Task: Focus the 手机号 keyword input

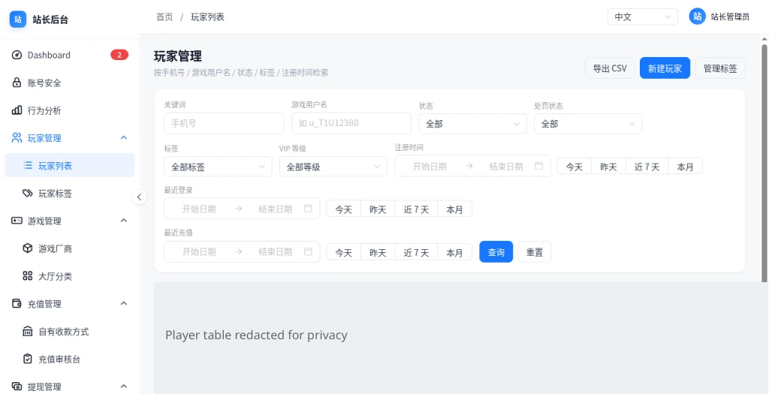Action: click(x=224, y=124)
